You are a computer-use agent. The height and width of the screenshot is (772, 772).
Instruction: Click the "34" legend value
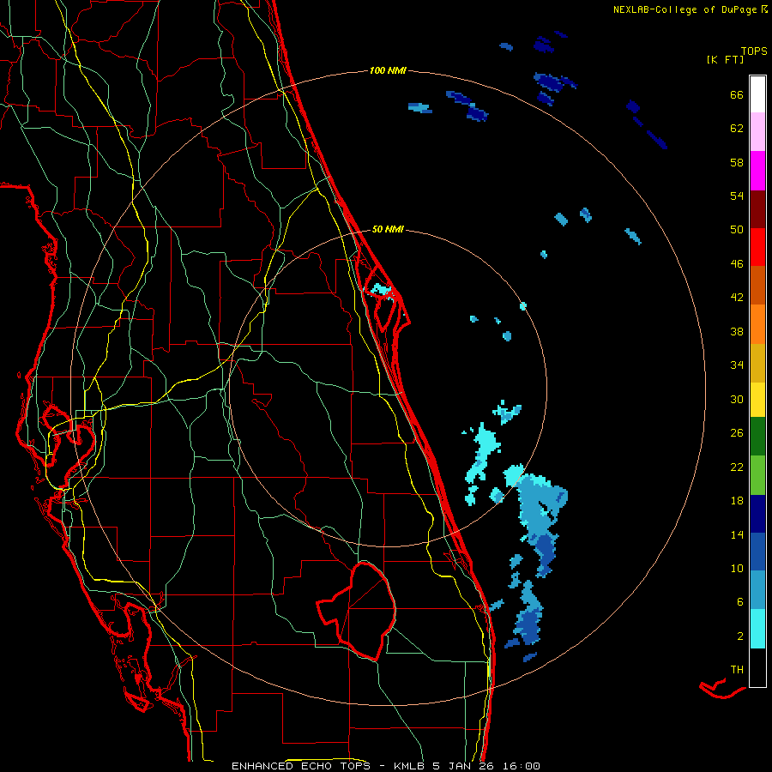point(737,365)
